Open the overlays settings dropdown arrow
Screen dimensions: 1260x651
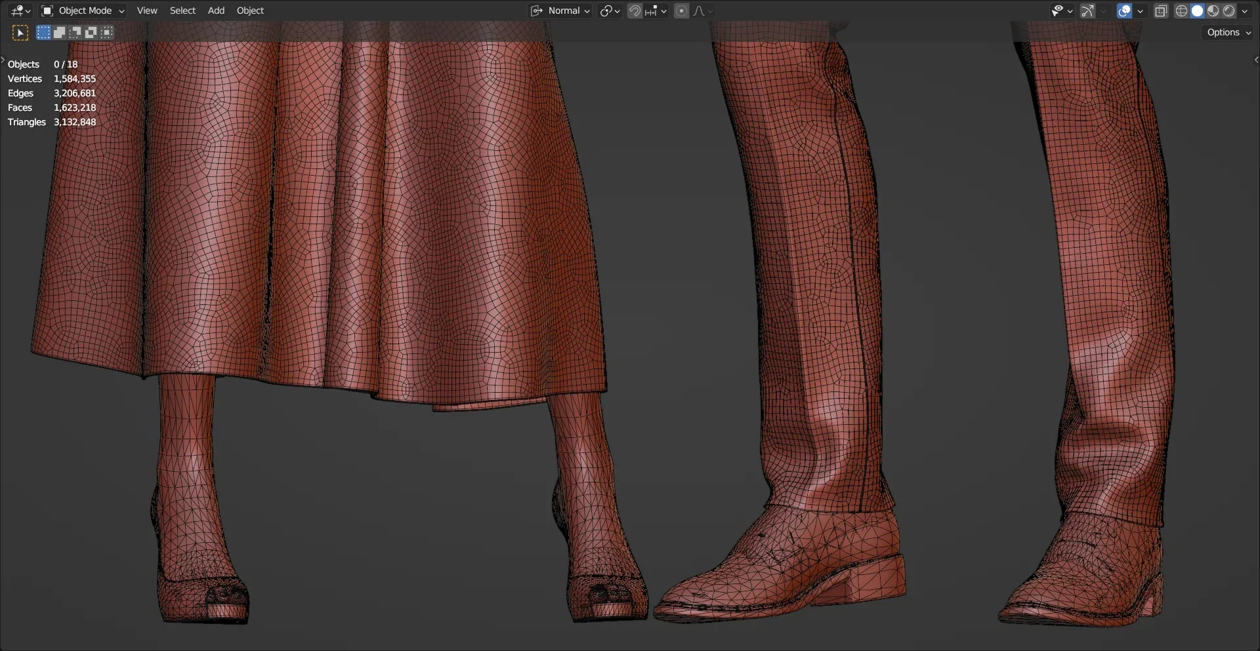[x=1140, y=10]
